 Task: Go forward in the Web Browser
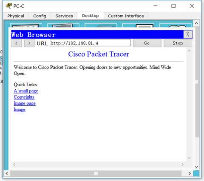[29, 43]
